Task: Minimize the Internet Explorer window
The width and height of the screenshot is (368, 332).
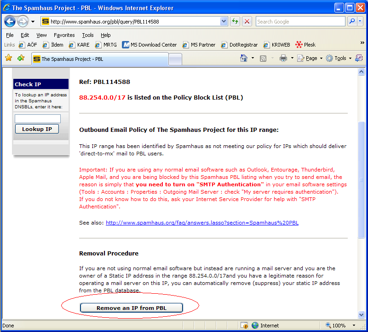Action: point(339,8)
